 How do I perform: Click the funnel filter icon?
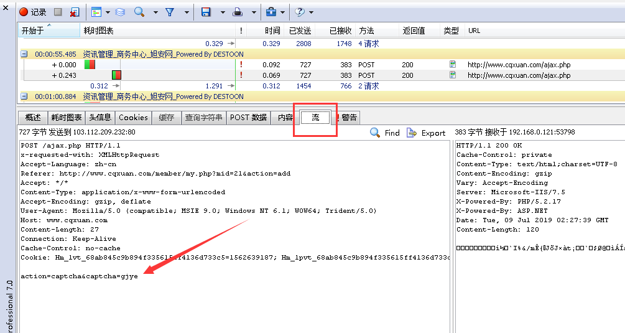169,12
